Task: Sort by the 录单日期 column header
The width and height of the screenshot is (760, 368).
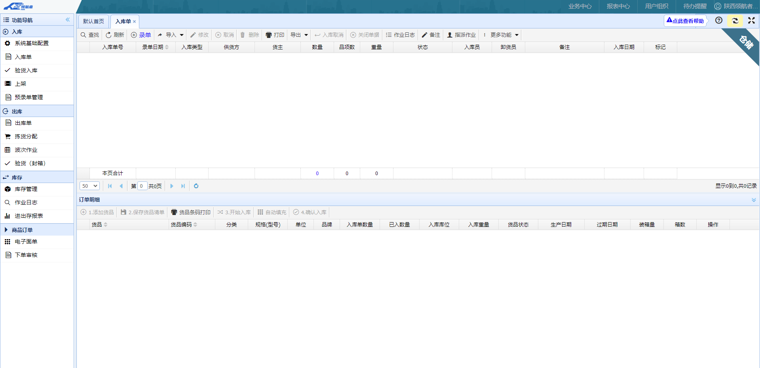Action: [156, 47]
